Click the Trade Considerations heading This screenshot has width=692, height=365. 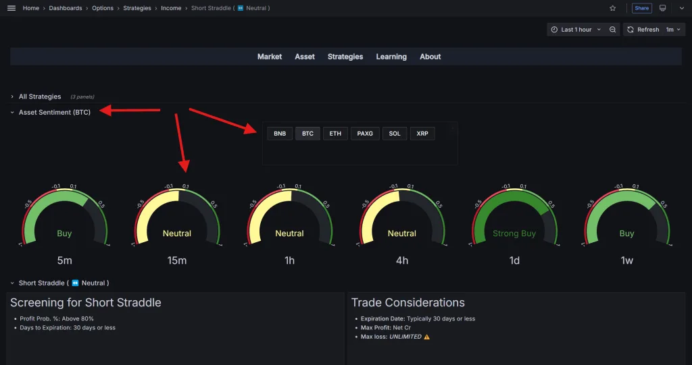click(407, 302)
